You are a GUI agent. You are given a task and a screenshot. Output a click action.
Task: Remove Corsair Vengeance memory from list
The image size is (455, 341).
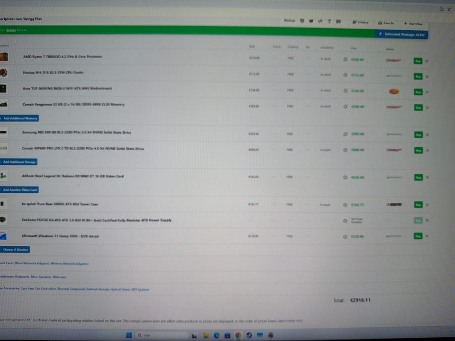click(x=427, y=108)
